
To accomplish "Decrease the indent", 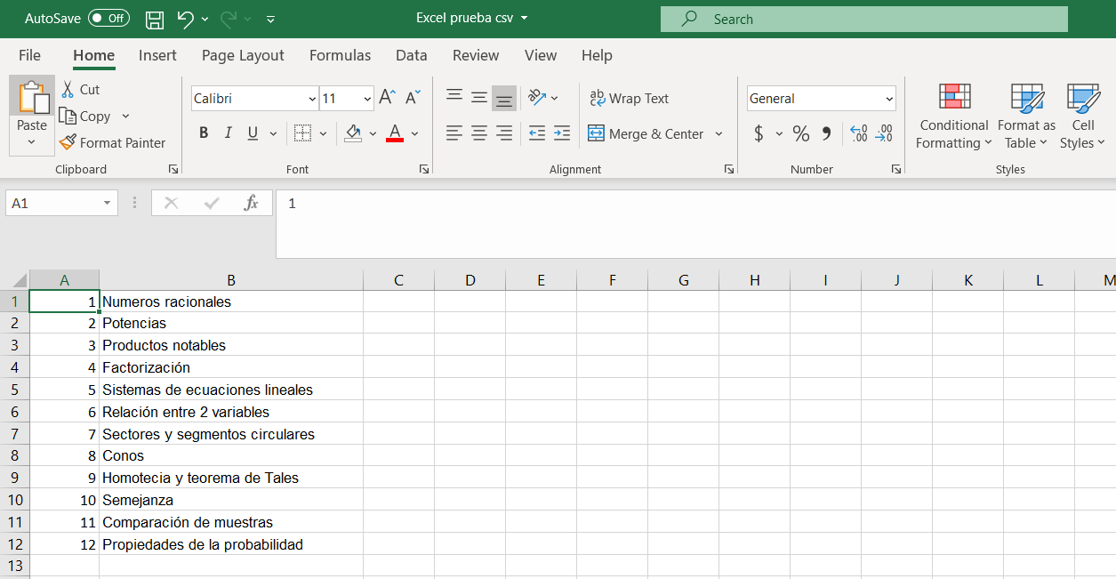I will click(x=537, y=133).
